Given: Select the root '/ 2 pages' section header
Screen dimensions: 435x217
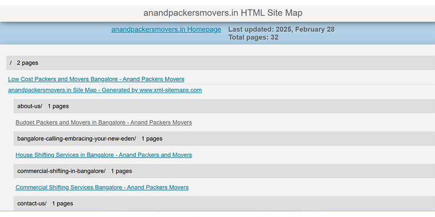Looking at the screenshot, I should (x=220, y=63).
